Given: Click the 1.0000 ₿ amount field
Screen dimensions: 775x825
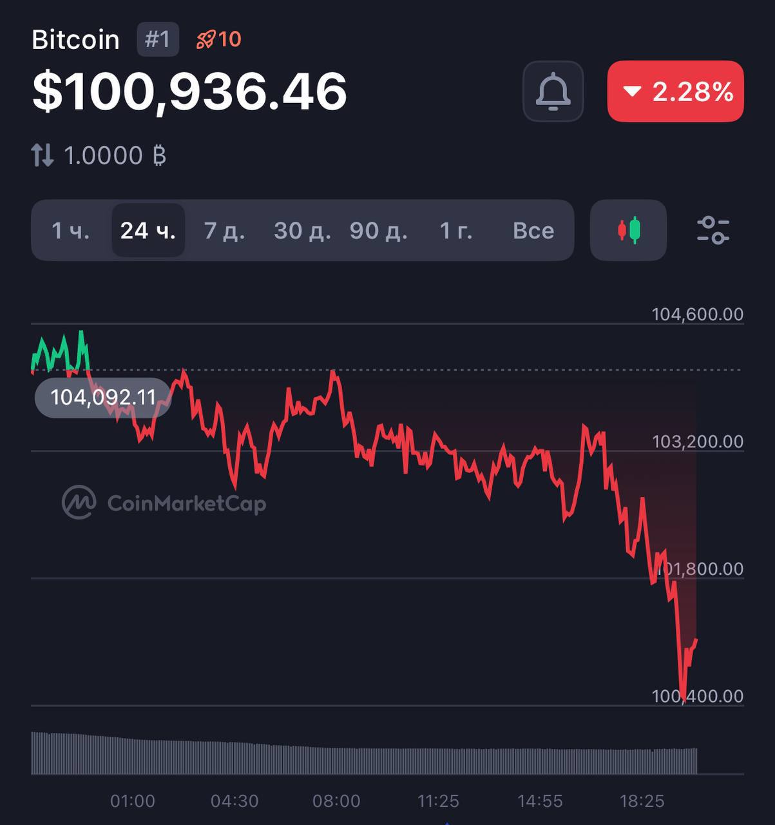Looking at the screenshot, I should coord(115,155).
